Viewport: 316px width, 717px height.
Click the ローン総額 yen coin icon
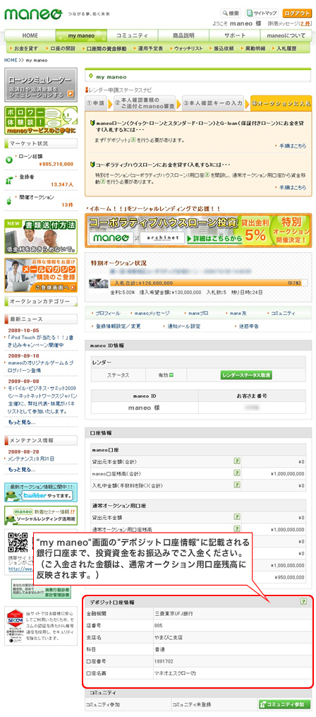click(9, 160)
